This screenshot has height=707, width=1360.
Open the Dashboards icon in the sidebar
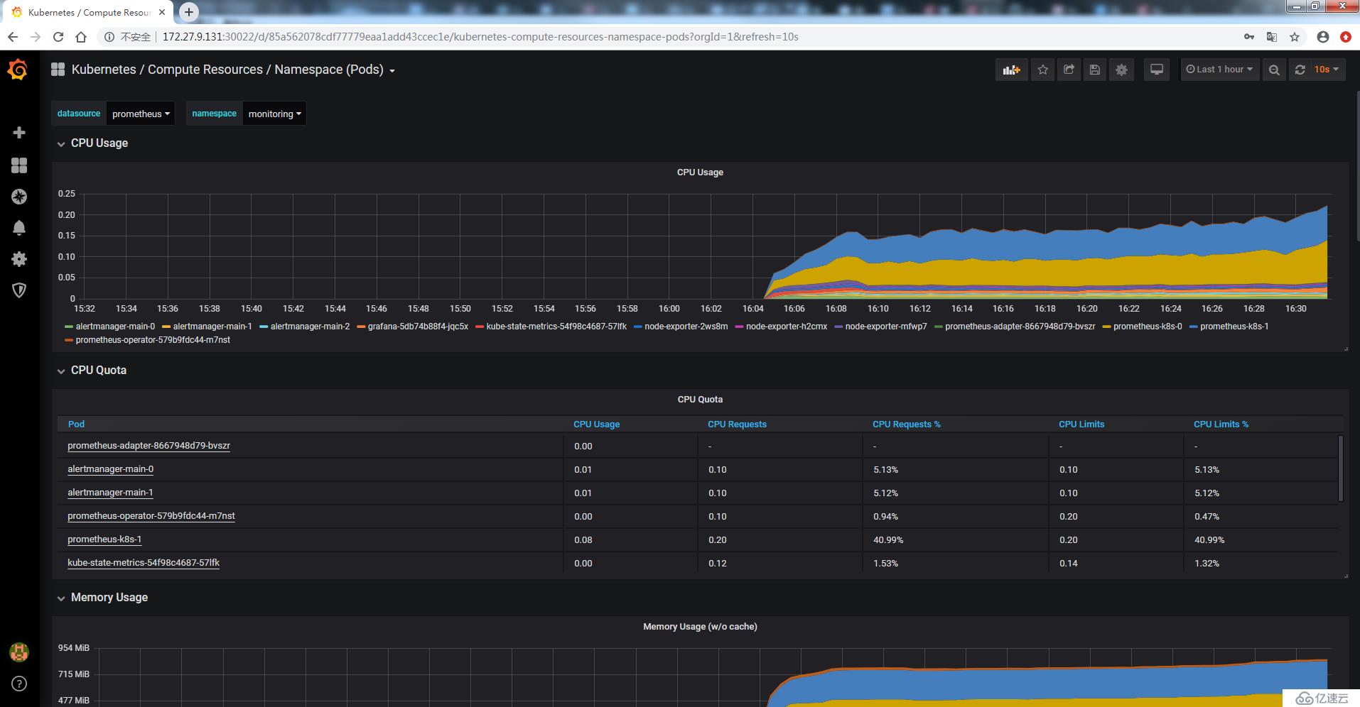pyautogui.click(x=19, y=165)
